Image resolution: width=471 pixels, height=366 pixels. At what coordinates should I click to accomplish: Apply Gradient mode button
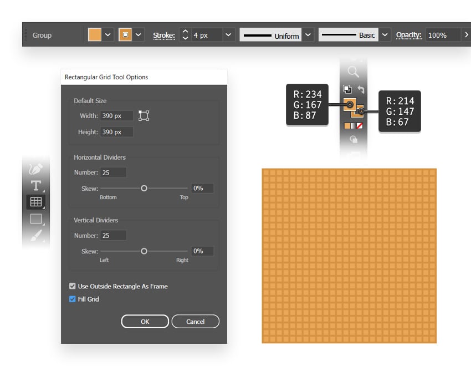(354, 126)
